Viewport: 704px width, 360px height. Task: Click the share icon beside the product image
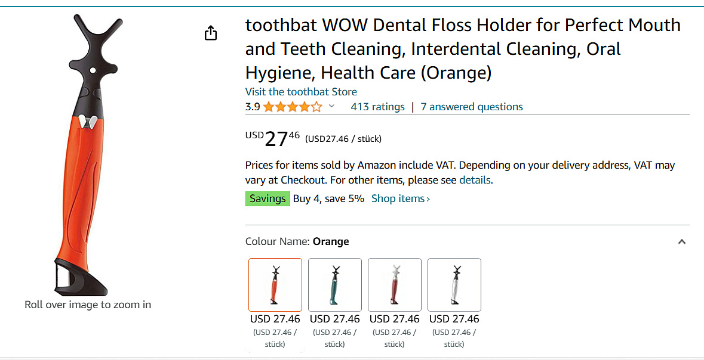click(x=210, y=33)
